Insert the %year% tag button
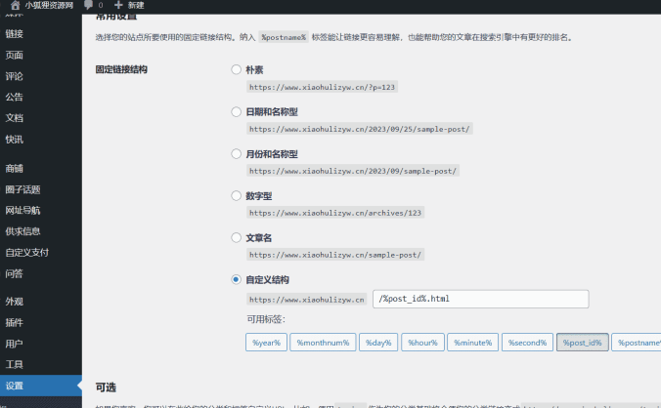This screenshot has width=661, height=408. coord(266,343)
